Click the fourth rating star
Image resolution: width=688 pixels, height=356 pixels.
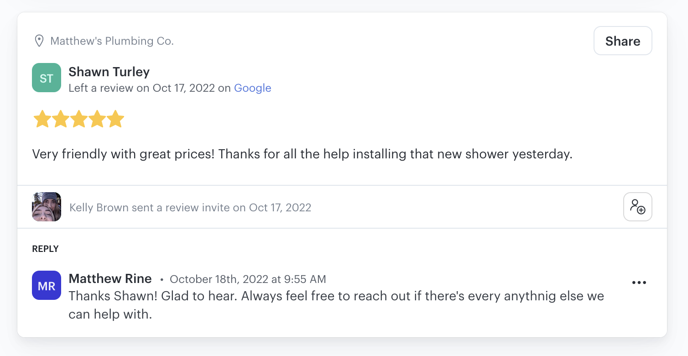(x=97, y=119)
